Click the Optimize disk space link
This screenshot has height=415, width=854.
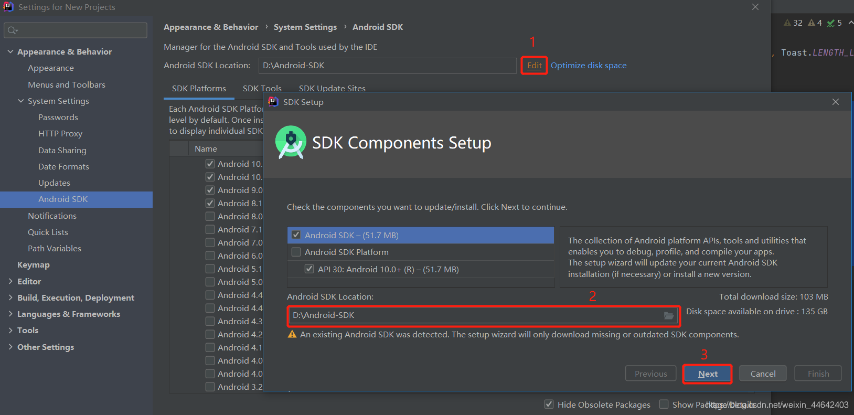pyautogui.click(x=589, y=65)
